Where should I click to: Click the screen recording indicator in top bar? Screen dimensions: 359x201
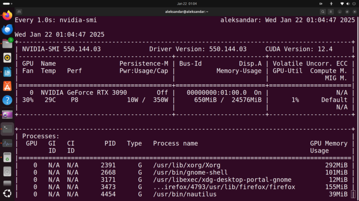pyautogui.click(x=321, y=4)
